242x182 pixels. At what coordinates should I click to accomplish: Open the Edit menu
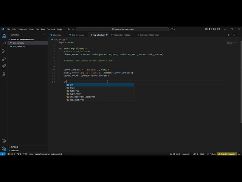tap(14, 29)
